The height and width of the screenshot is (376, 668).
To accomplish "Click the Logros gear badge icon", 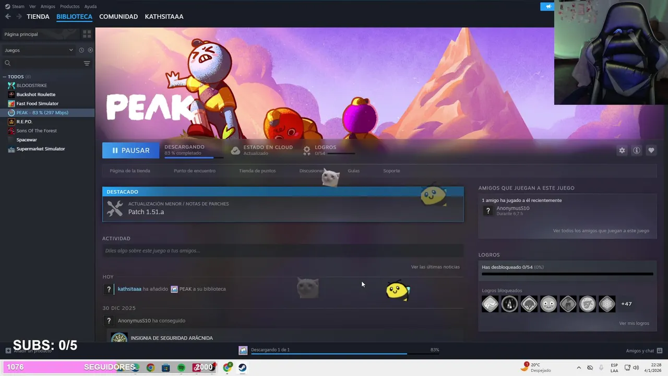I will (307, 150).
